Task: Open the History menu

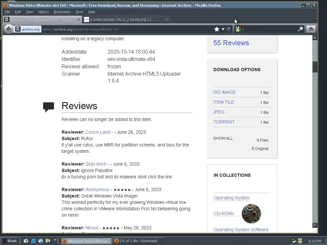Action: tap(43, 12)
